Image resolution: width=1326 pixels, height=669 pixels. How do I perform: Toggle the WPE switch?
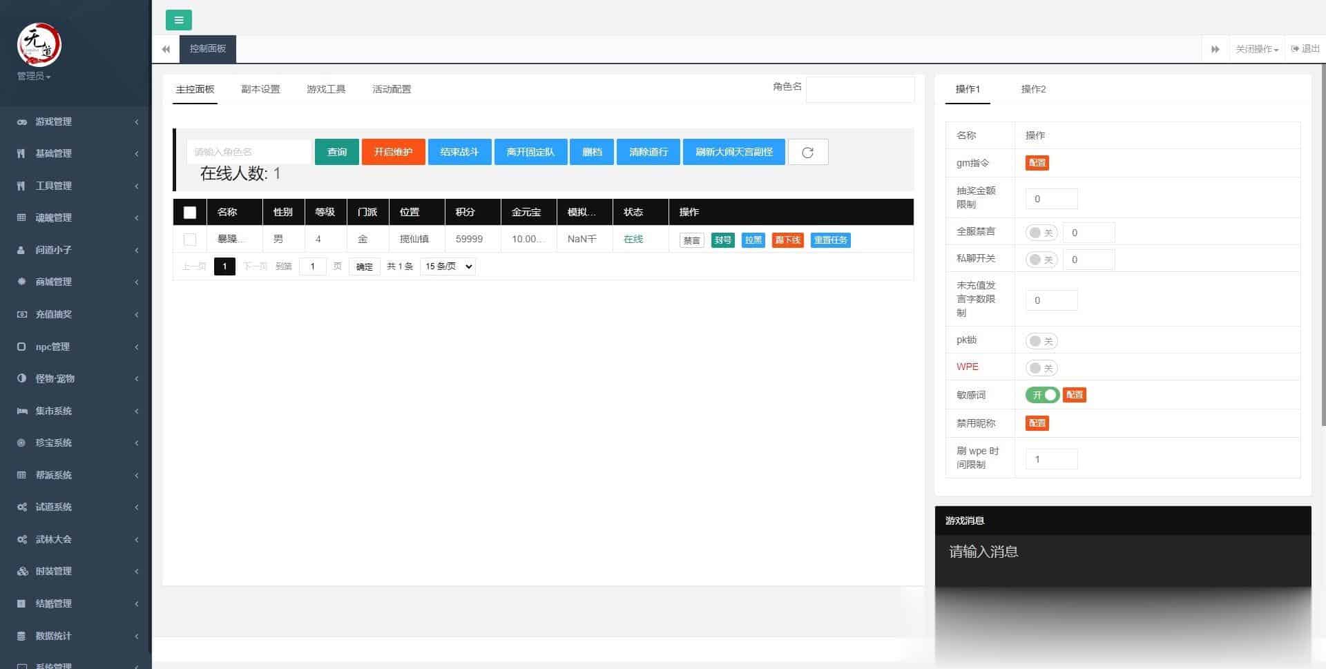pyautogui.click(x=1041, y=368)
